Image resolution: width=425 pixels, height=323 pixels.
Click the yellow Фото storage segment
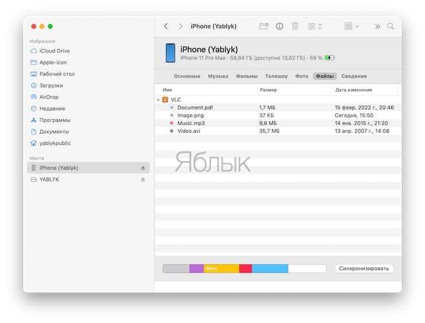tap(222, 269)
